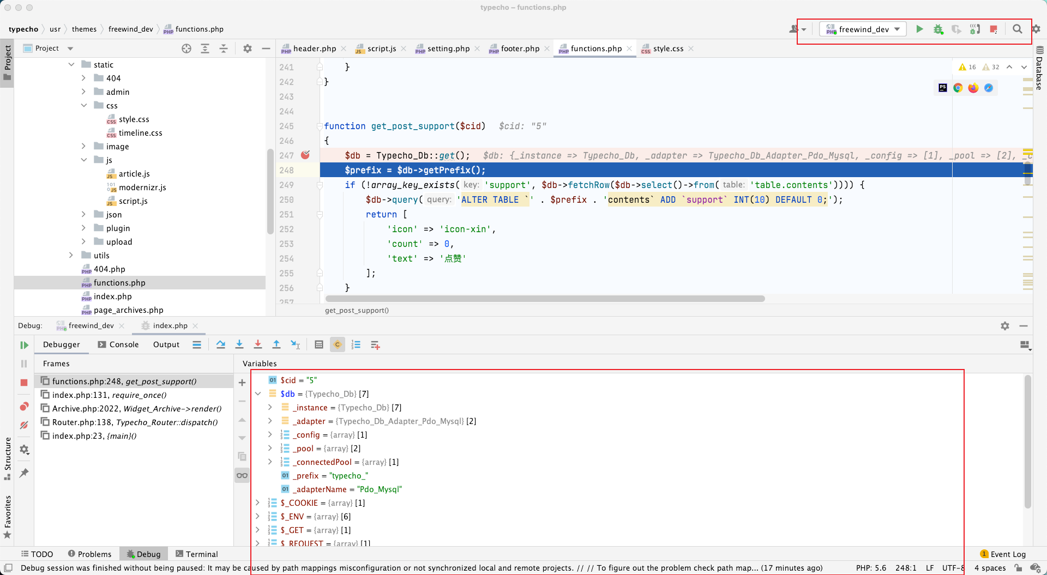Screen dimensions: 1047x575
Task: Open the Database tool window sidebar
Action: click(1039, 68)
